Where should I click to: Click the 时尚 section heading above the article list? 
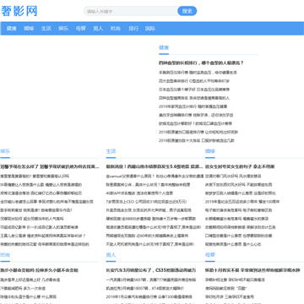click(5, 255)
